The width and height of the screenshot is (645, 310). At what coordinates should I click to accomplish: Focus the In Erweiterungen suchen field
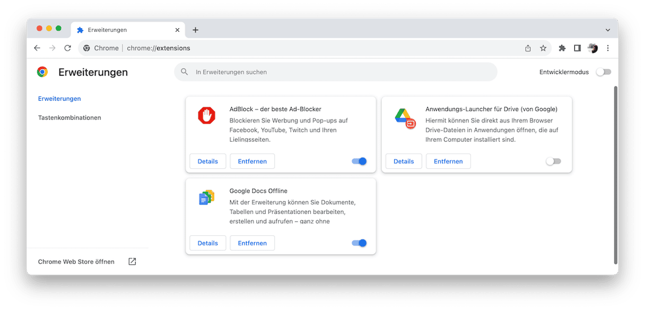[336, 72]
